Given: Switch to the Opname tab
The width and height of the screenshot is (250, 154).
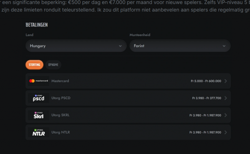Looking at the screenshot, I should 53,65.
